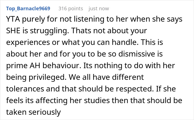Click the word "YTA" in the comment
The width and height of the screenshot is (194, 120).
(12, 21)
